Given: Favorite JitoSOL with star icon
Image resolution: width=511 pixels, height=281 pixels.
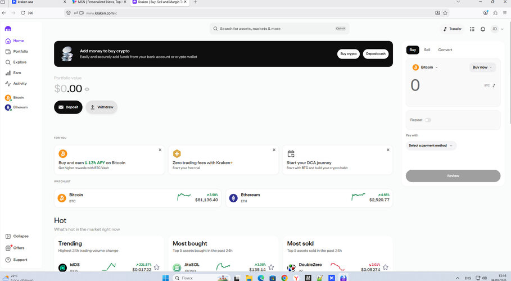Looking at the screenshot, I should (271, 268).
